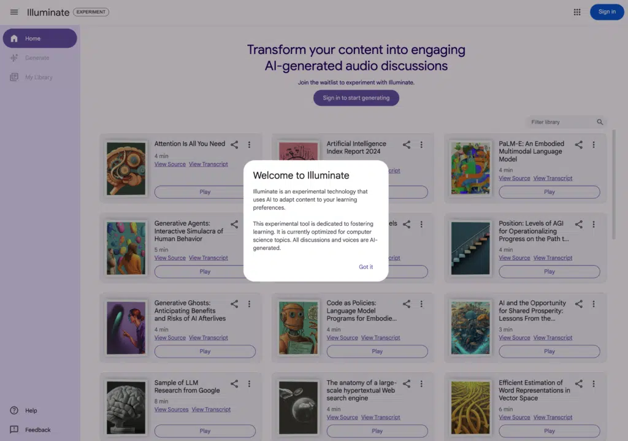
Task: Play Generative Ghosts discussion
Action: 205,351
